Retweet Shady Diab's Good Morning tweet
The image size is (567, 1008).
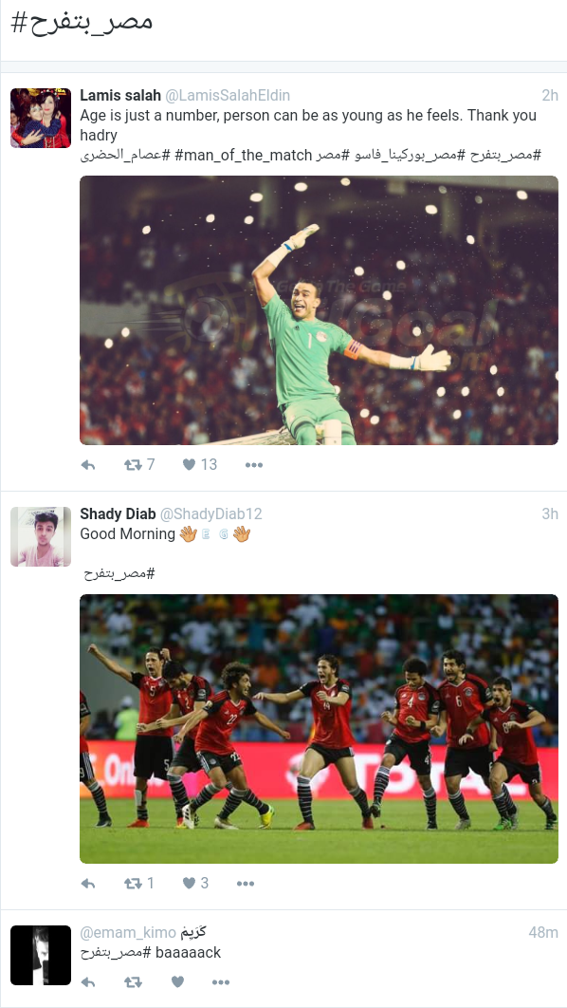click(x=133, y=884)
